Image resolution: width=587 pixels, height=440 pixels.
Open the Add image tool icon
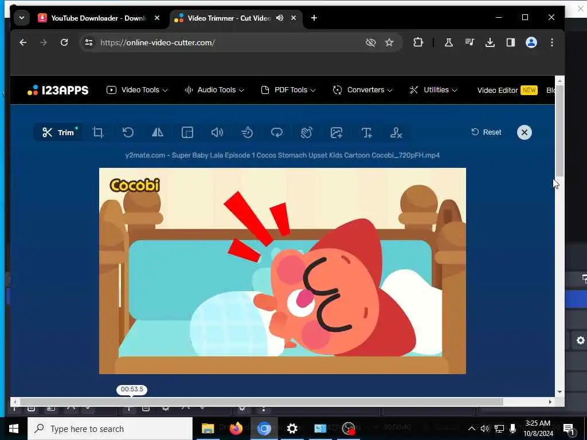(336, 132)
